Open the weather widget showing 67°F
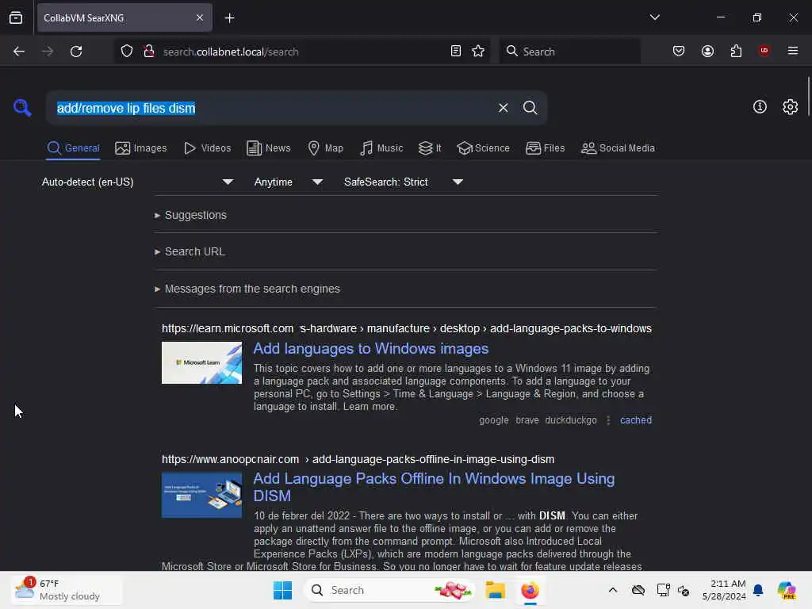Image resolution: width=812 pixels, height=609 pixels. click(x=67, y=590)
